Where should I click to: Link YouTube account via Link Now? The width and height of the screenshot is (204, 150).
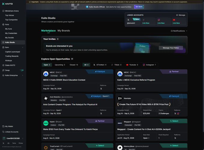point(176,23)
